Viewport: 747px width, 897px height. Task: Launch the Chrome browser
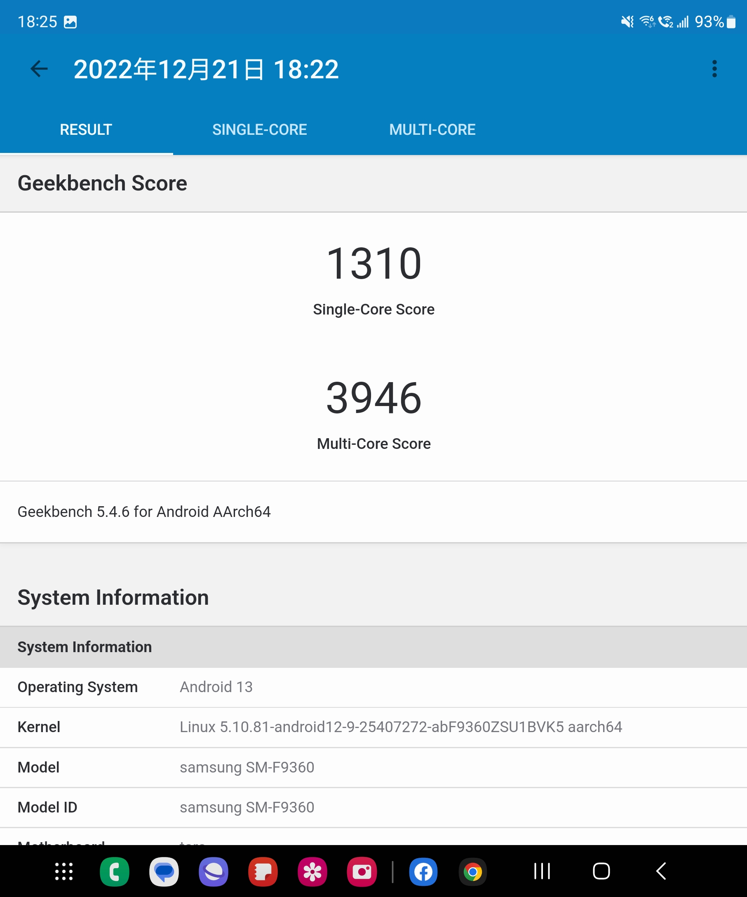coord(473,871)
